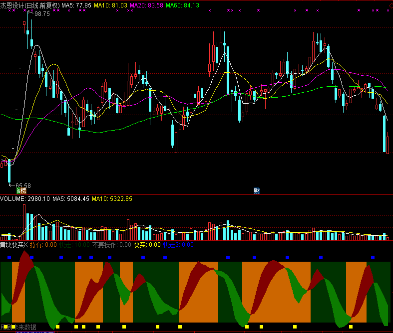Click the MA5: 77.85 price indicator label

(x=76, y=5)
